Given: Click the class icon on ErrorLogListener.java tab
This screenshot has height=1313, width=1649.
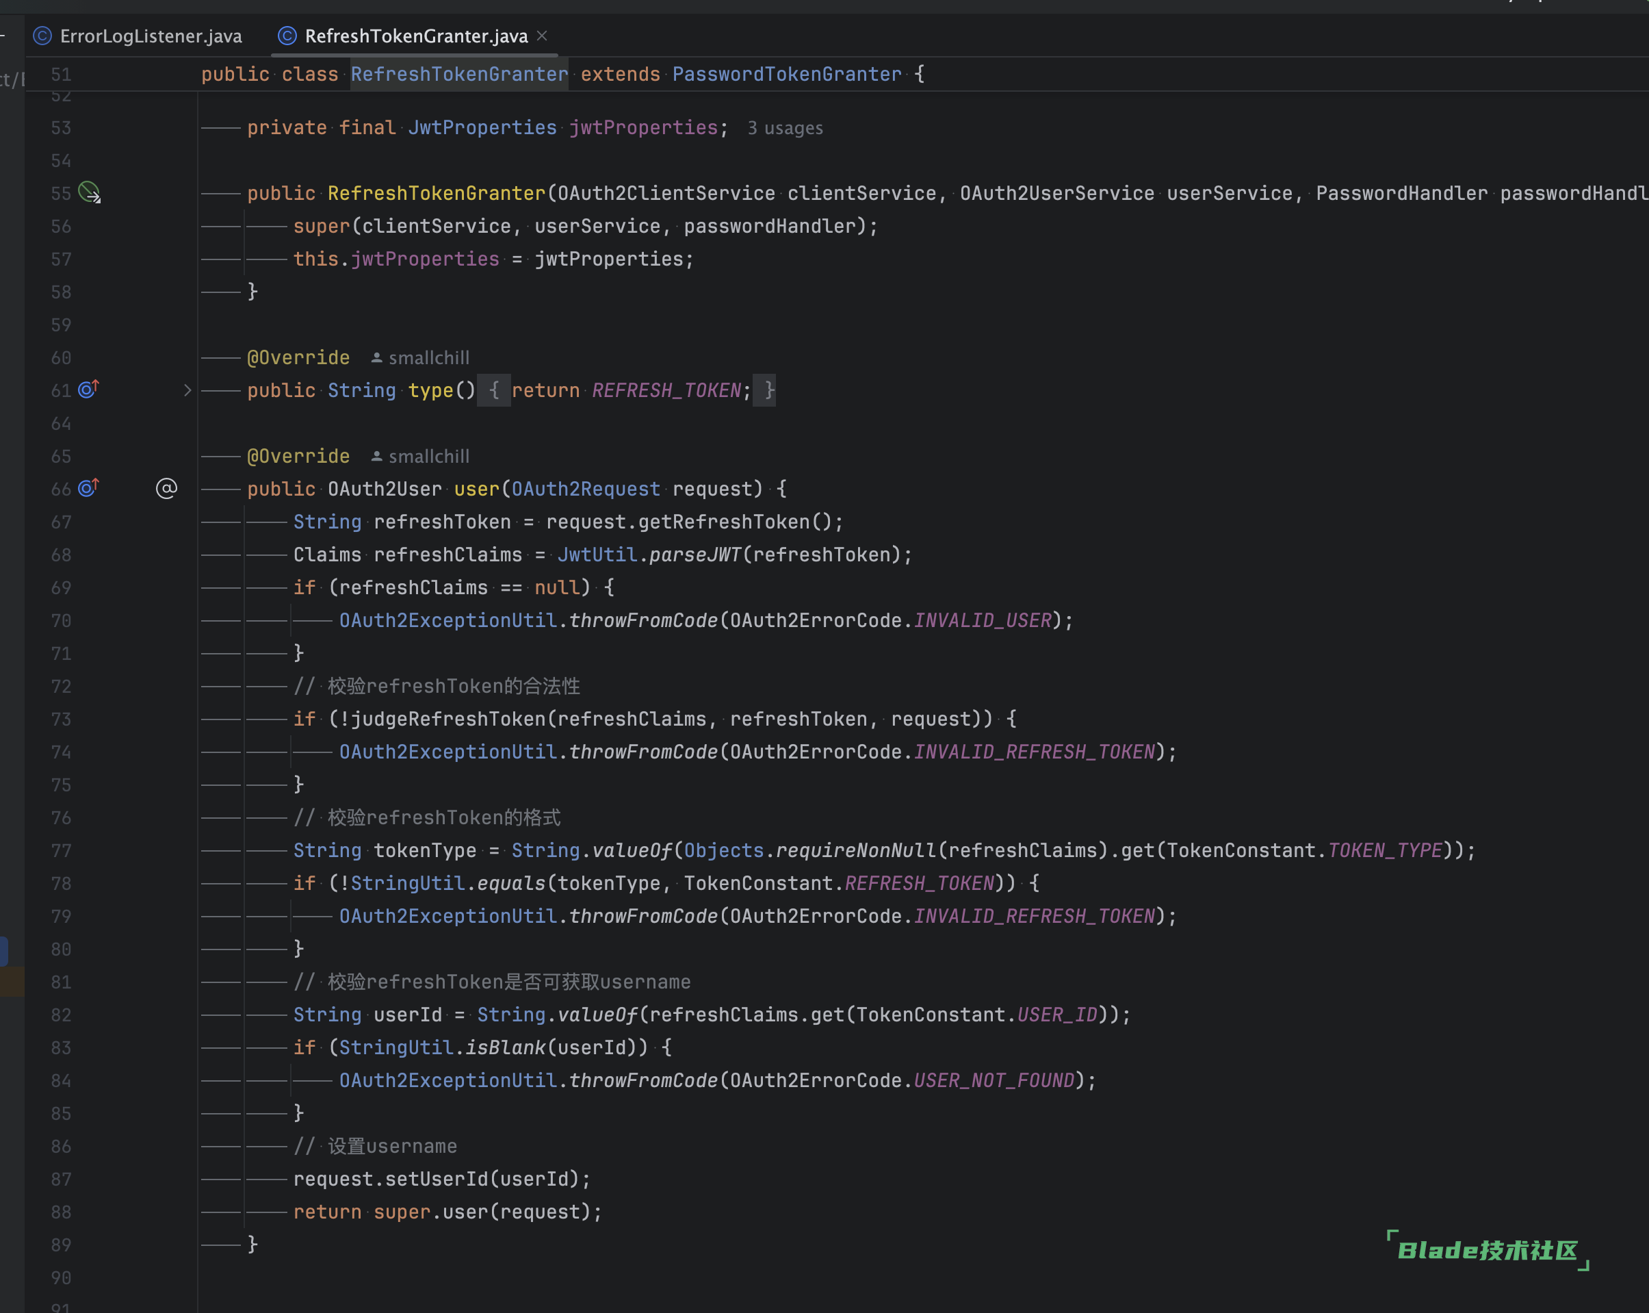Looking at the screenshot, I should pyautogui.click(x=43, y=36).
